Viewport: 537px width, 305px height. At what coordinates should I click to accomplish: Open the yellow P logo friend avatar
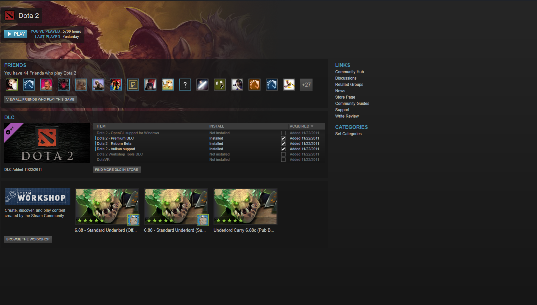click(133, 85)
